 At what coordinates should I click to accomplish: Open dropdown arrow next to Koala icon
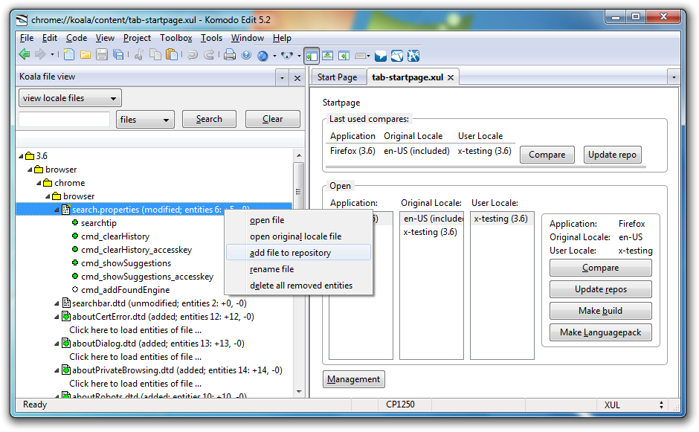coord(299,56)
